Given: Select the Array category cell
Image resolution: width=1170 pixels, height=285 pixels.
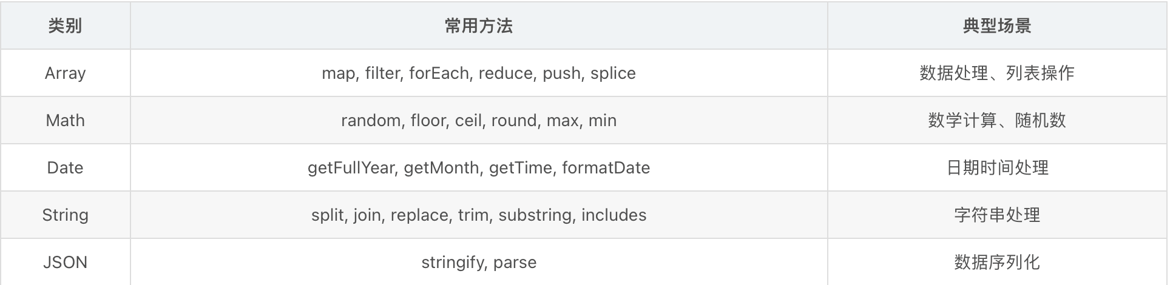Looking at the screenshot, I should 65,73.
